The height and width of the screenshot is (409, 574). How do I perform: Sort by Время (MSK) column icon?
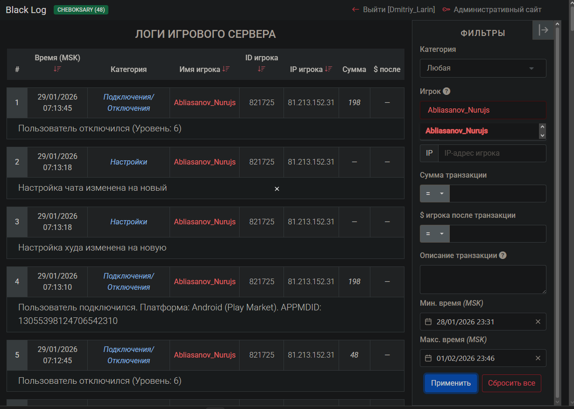[57, 69]
